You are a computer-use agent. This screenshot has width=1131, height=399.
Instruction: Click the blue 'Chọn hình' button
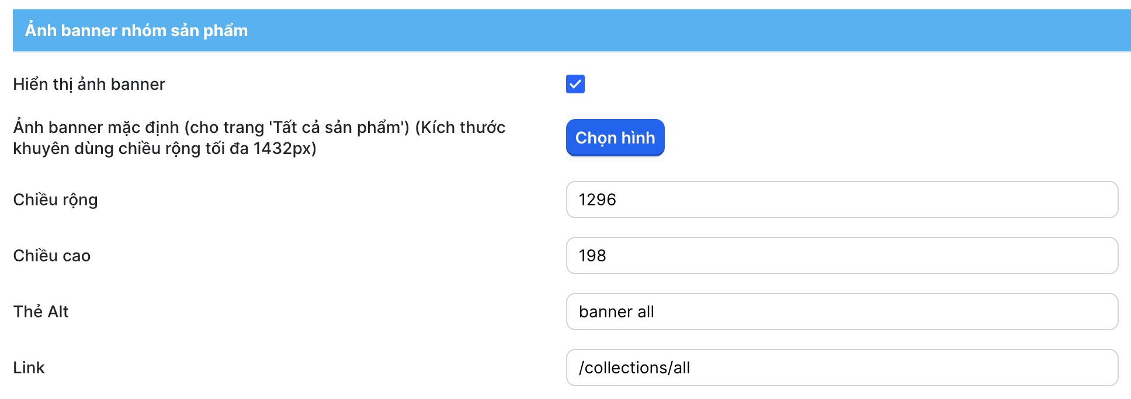tap(615, 138)
